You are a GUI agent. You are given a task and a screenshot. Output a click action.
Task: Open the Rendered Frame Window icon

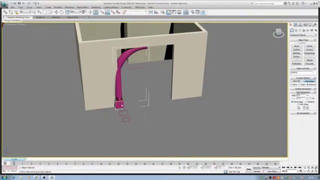coord(197,12)
